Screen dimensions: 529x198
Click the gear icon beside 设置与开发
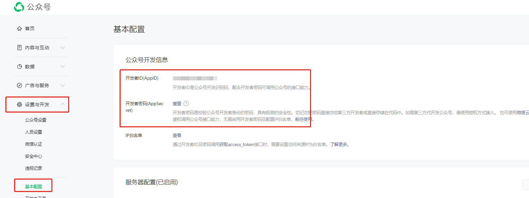coord(19,105)
